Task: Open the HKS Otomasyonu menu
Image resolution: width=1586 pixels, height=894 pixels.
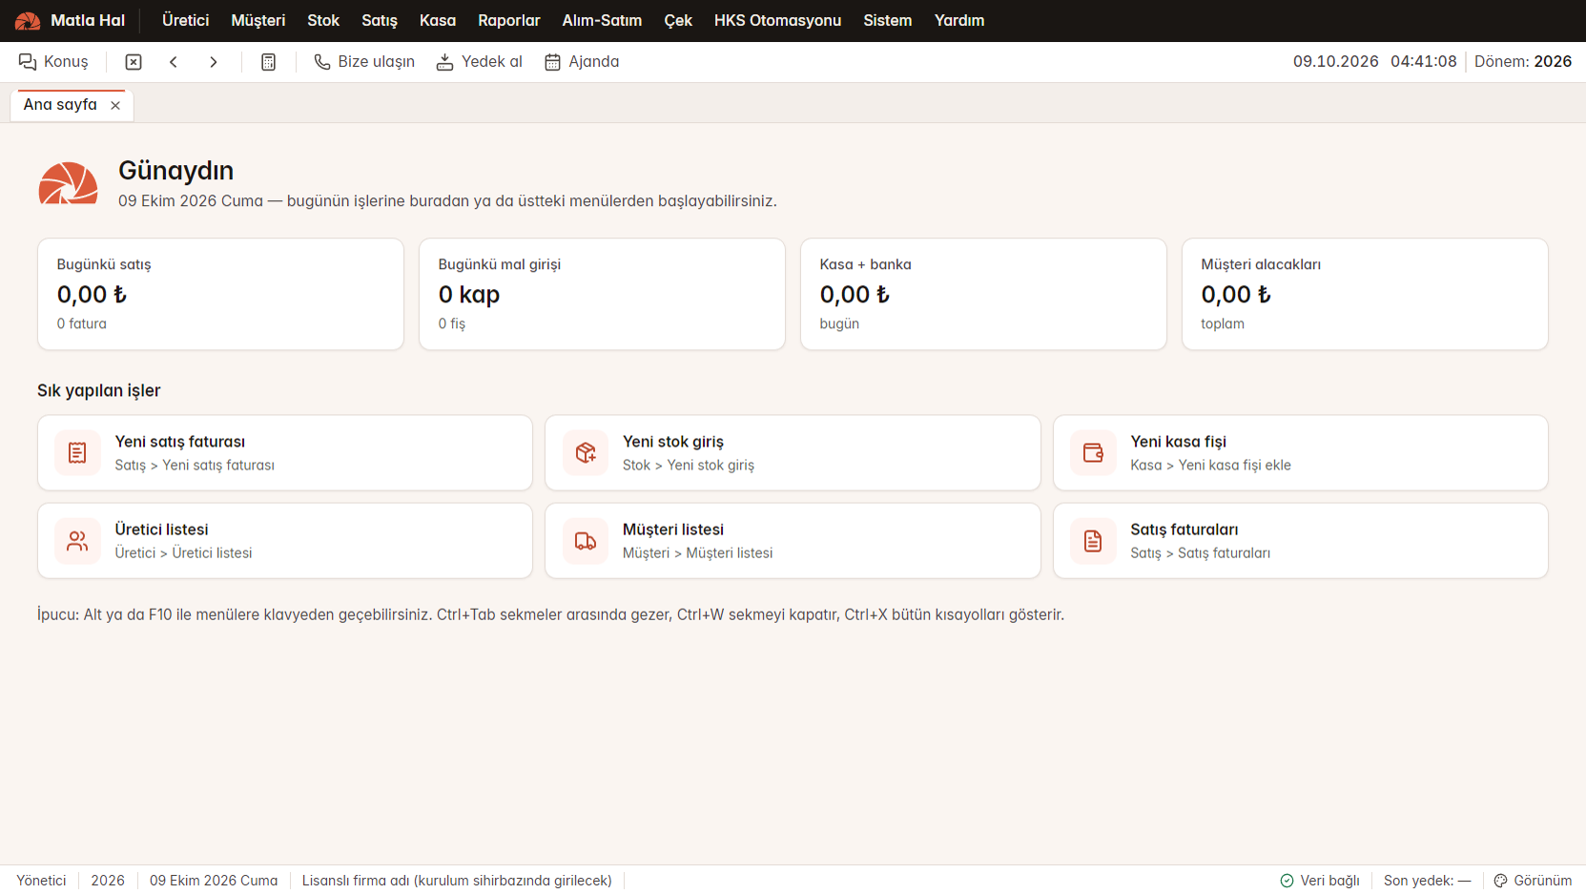Action: coord(777,20)
